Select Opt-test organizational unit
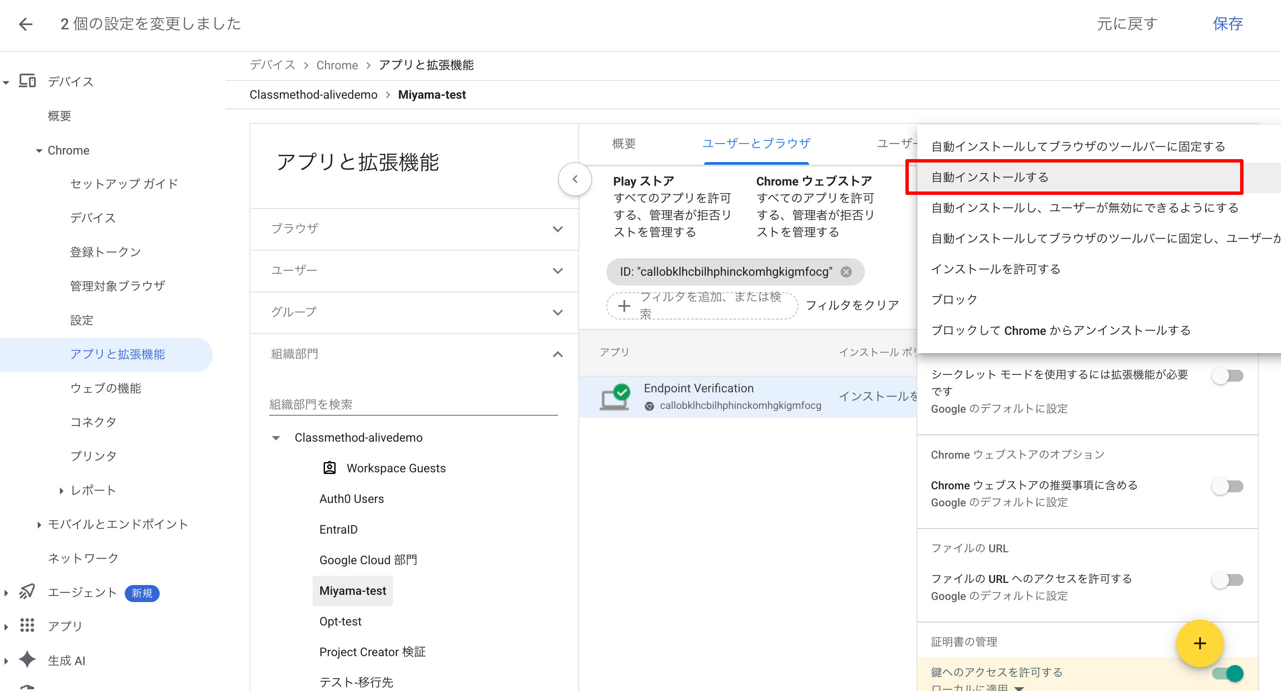The width and height of the screenshot is (1281, 691). (340, 622)
